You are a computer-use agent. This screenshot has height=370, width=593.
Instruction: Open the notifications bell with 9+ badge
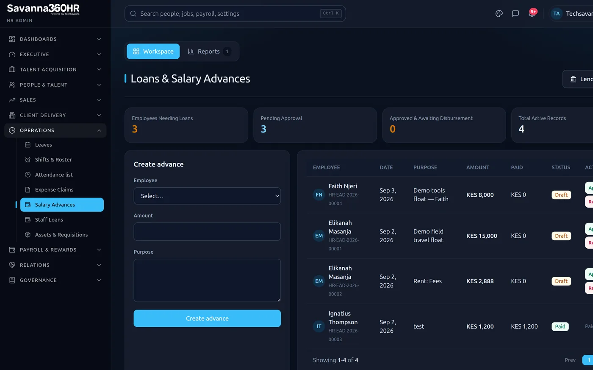tap(532, 13)
